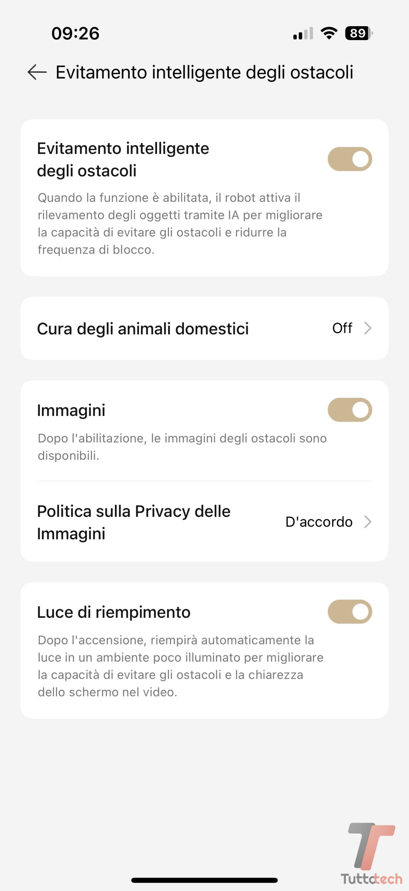
Task: Tap the battery level indicator
Action: pyautogui.click(x=358, y=33)
